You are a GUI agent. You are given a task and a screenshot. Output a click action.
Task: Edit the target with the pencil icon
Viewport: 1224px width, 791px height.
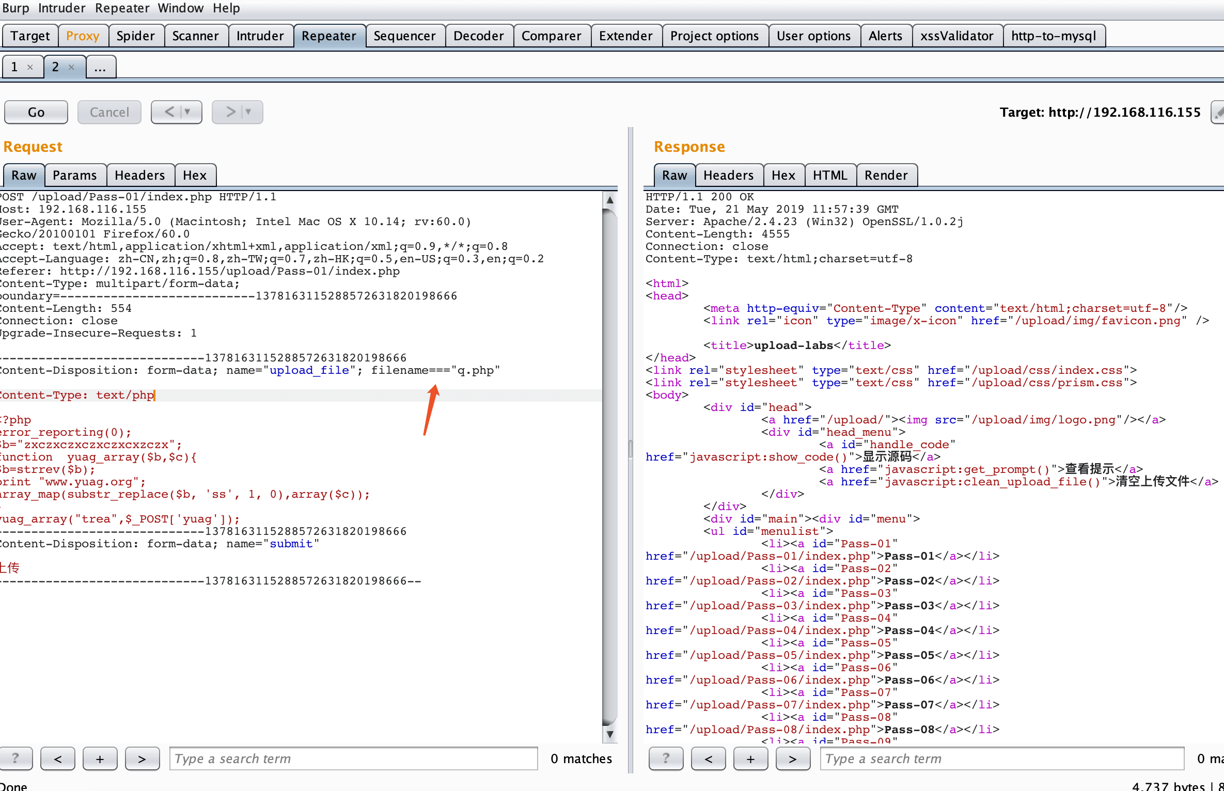coord(1218,112)
